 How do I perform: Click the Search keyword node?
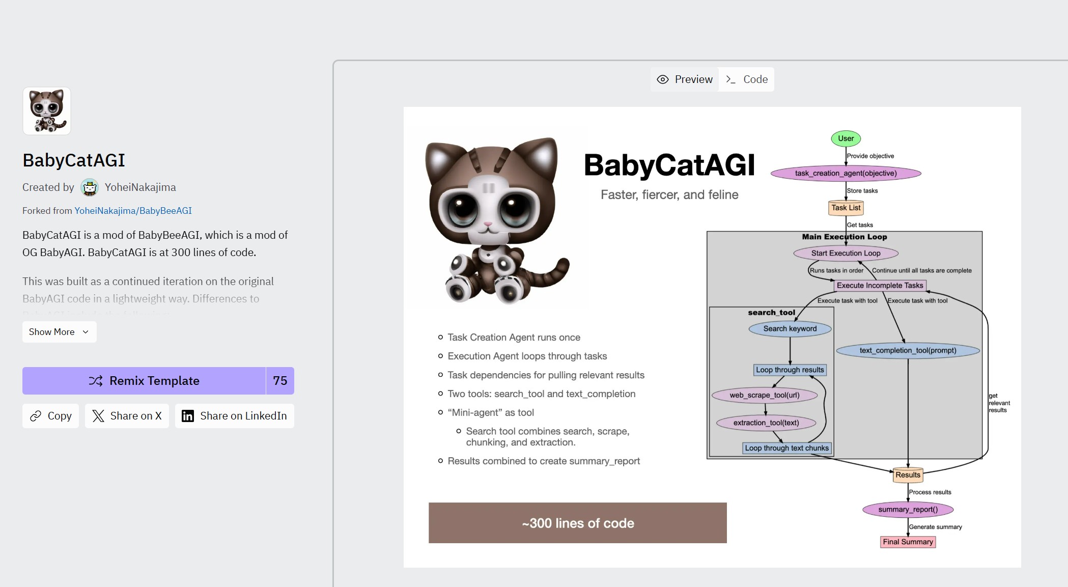pos(790,329)
